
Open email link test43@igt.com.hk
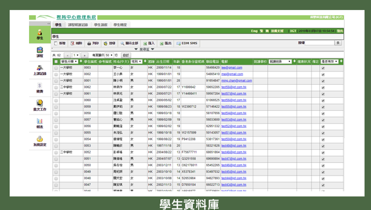click(x=234, y=185)
